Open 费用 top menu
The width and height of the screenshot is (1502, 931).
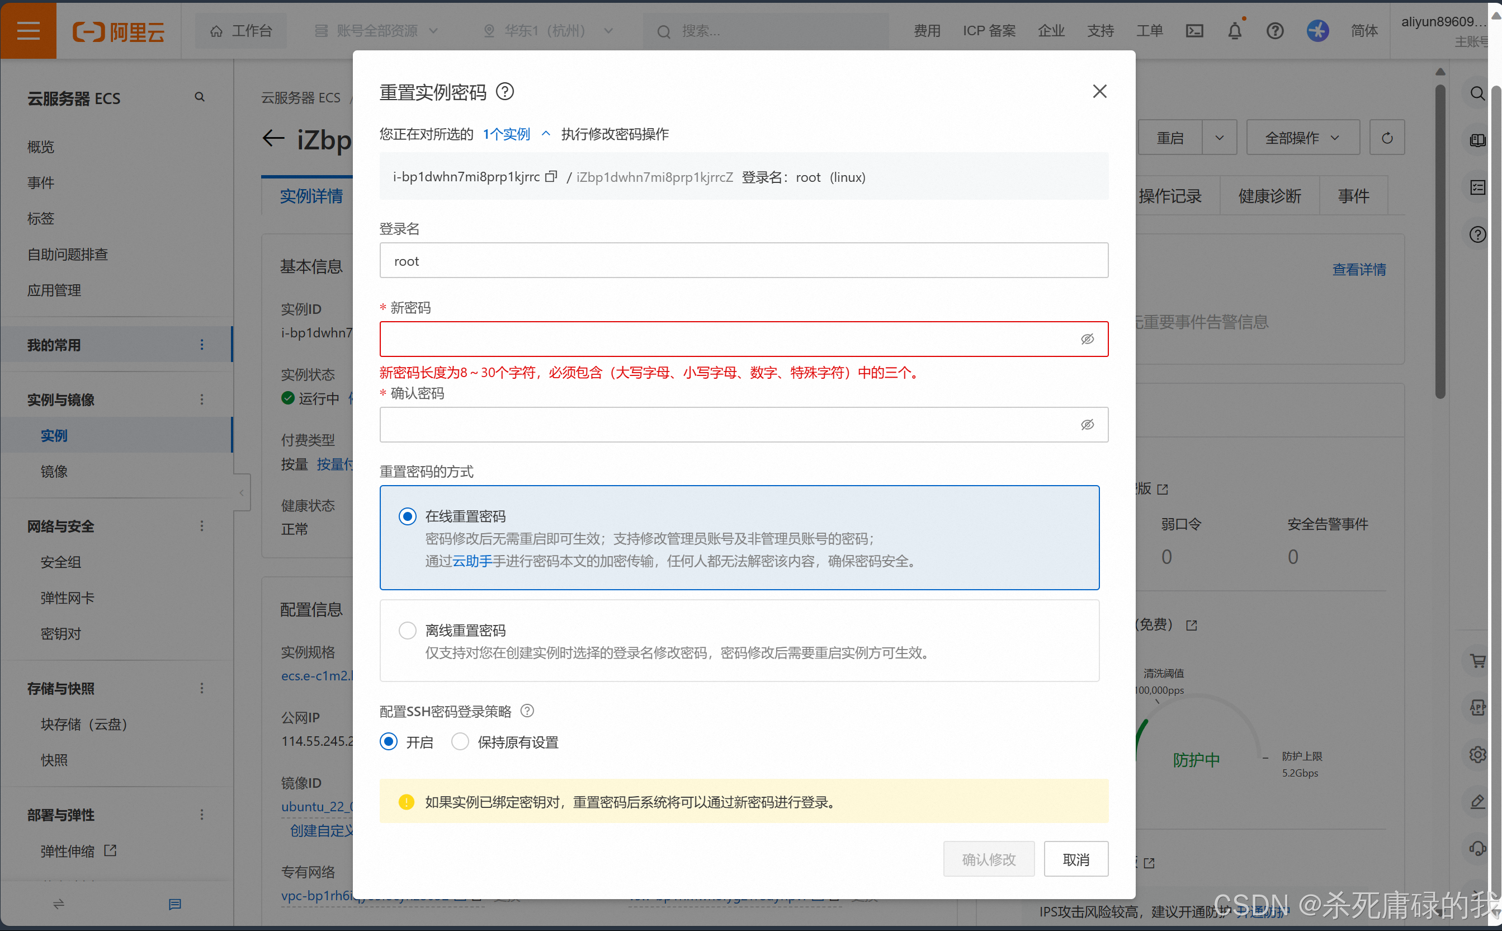[x=927, y=31]
